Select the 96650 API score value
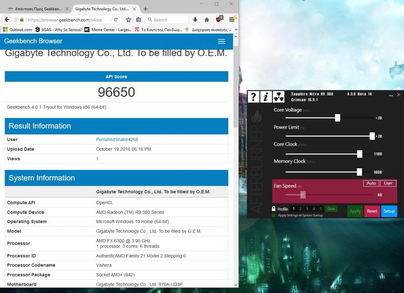The width and height of the screenshot is (404, 293). pyautogui.click(x=116, y=92)
